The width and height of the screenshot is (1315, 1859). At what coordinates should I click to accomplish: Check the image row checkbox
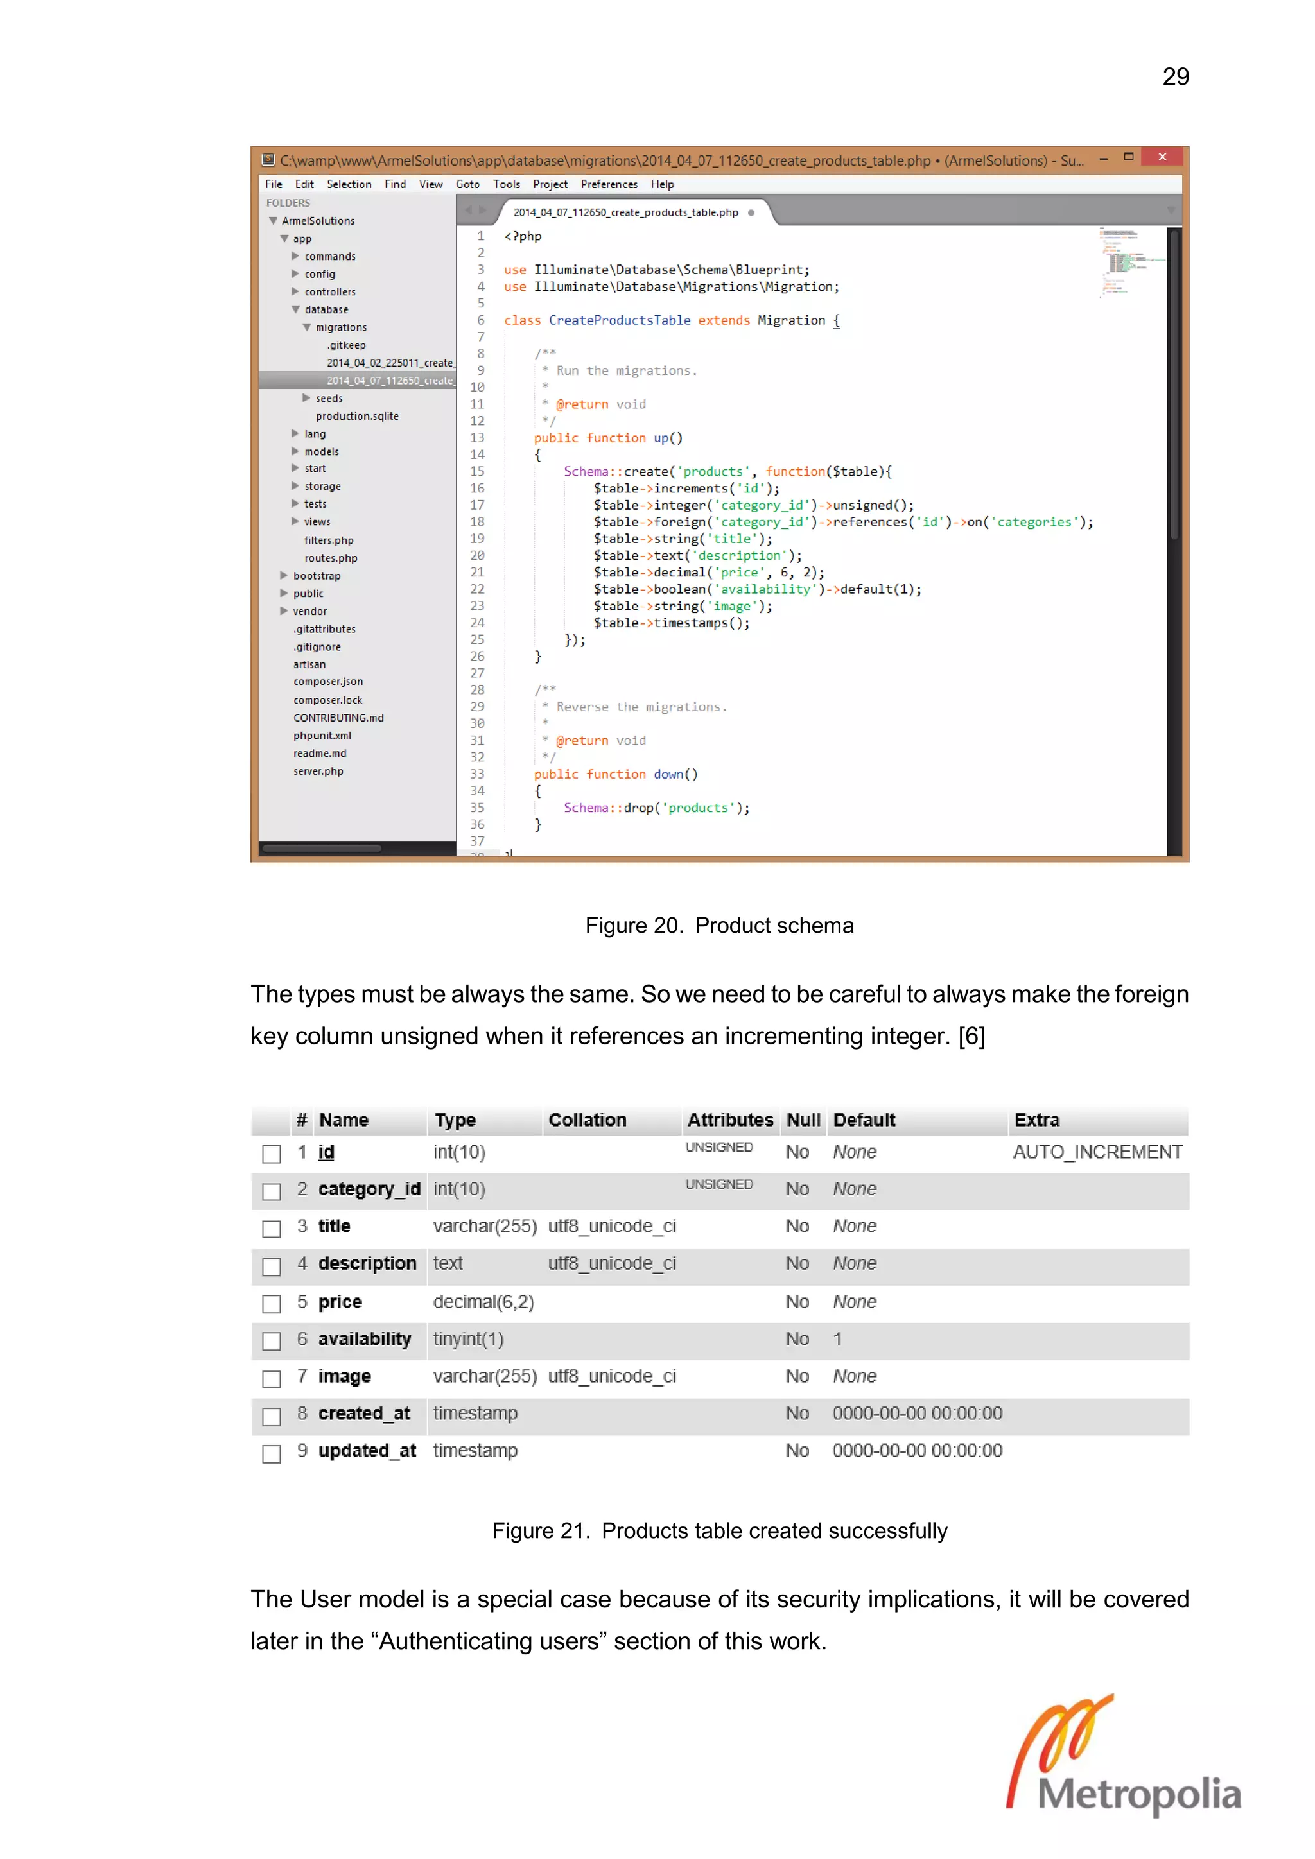pos(271,1378)
